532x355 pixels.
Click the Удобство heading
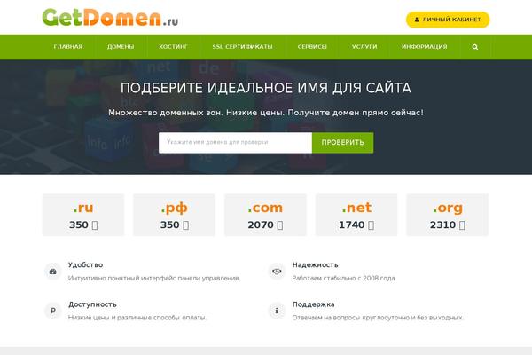tap(85, 265)
